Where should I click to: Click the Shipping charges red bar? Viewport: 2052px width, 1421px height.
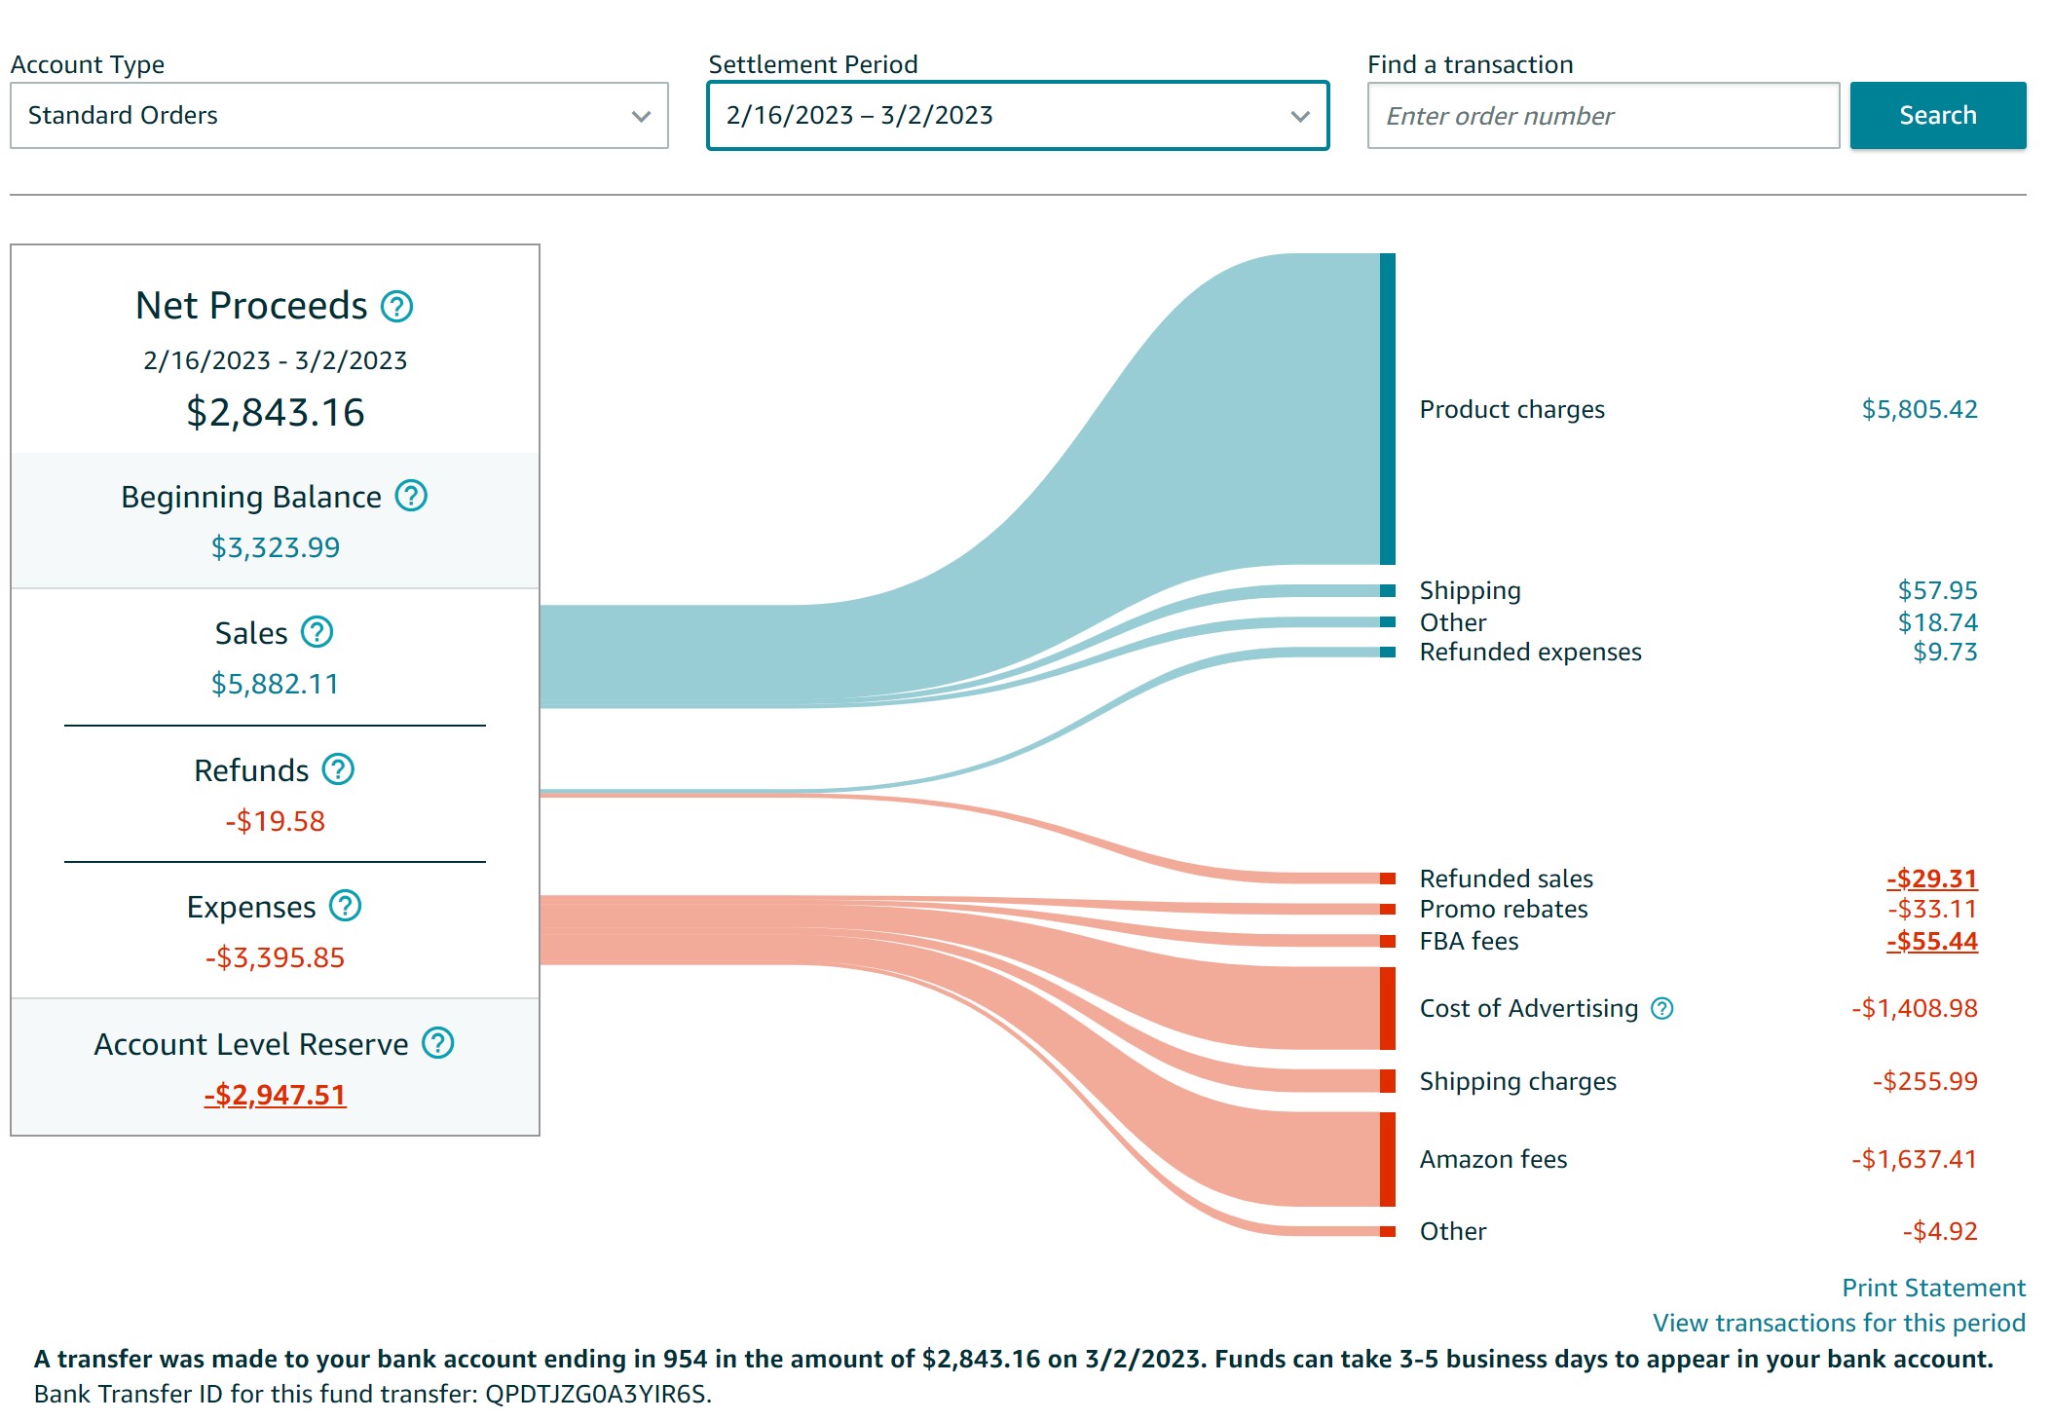pyautogui.click(x=1387, y=1081)
